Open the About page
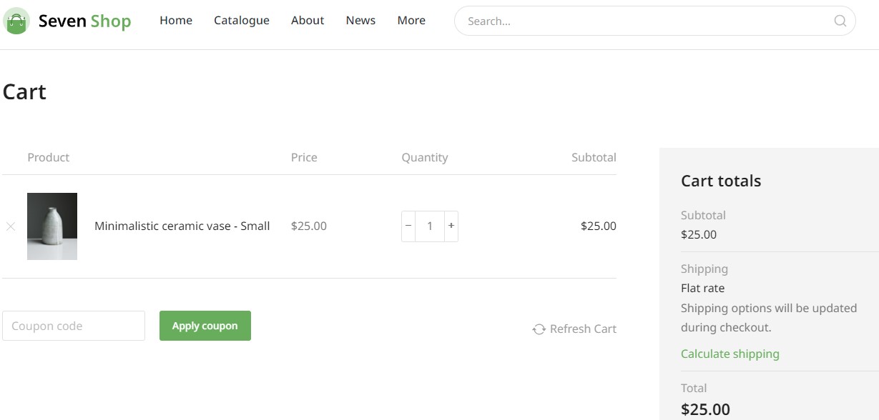The height and width of the screenshot is (420, 879). click(x=308, y=21)
